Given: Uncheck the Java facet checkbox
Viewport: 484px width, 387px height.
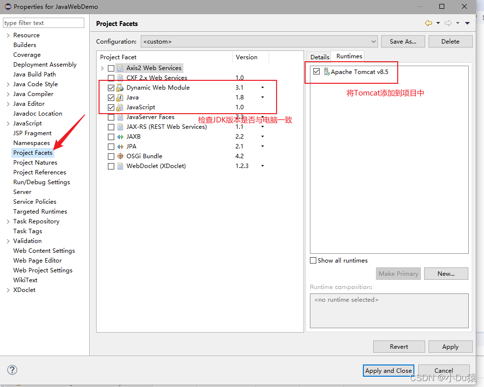Looking at the screenshot, I should point(111,98).
